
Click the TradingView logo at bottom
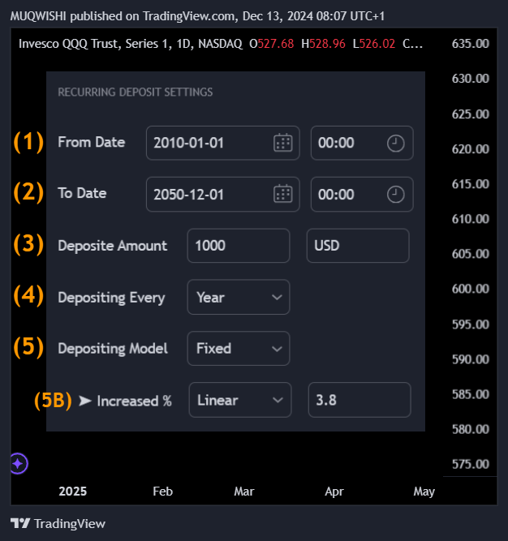pyautogui.click(x=58, y=523)
